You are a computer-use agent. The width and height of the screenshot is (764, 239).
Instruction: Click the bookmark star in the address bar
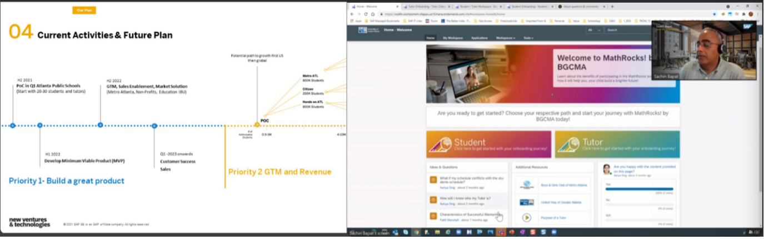pos(715,14)
